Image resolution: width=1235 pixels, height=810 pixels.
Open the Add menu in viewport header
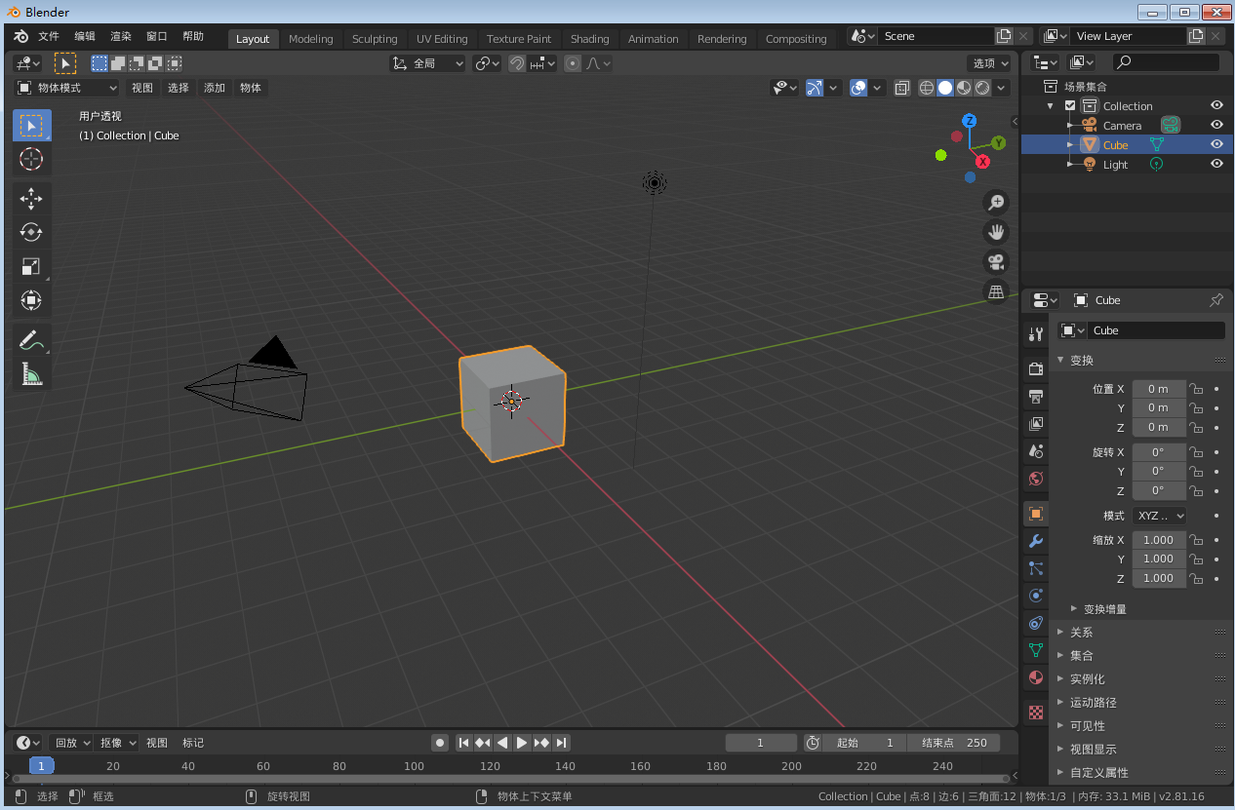click(215, 88)
